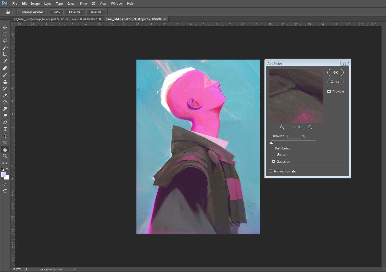Open the Filter menu
Screen dimensions: 386x272
[x=84, y=4]
